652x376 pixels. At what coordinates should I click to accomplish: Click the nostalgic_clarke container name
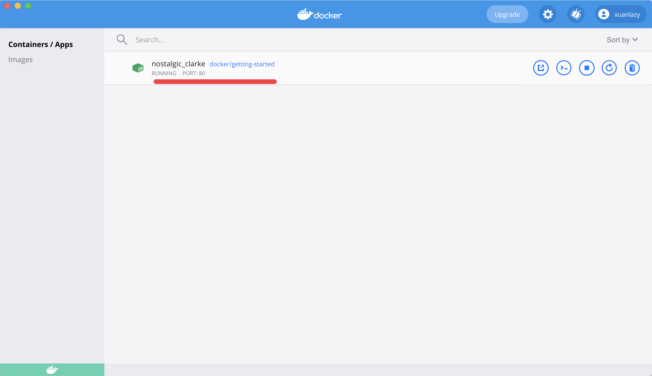click(178, 64)
